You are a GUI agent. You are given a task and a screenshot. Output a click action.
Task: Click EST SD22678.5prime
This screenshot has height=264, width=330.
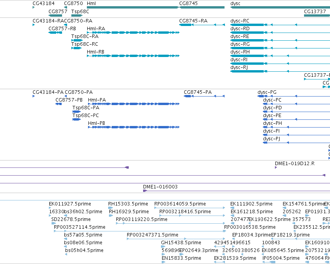coord(71,219)
